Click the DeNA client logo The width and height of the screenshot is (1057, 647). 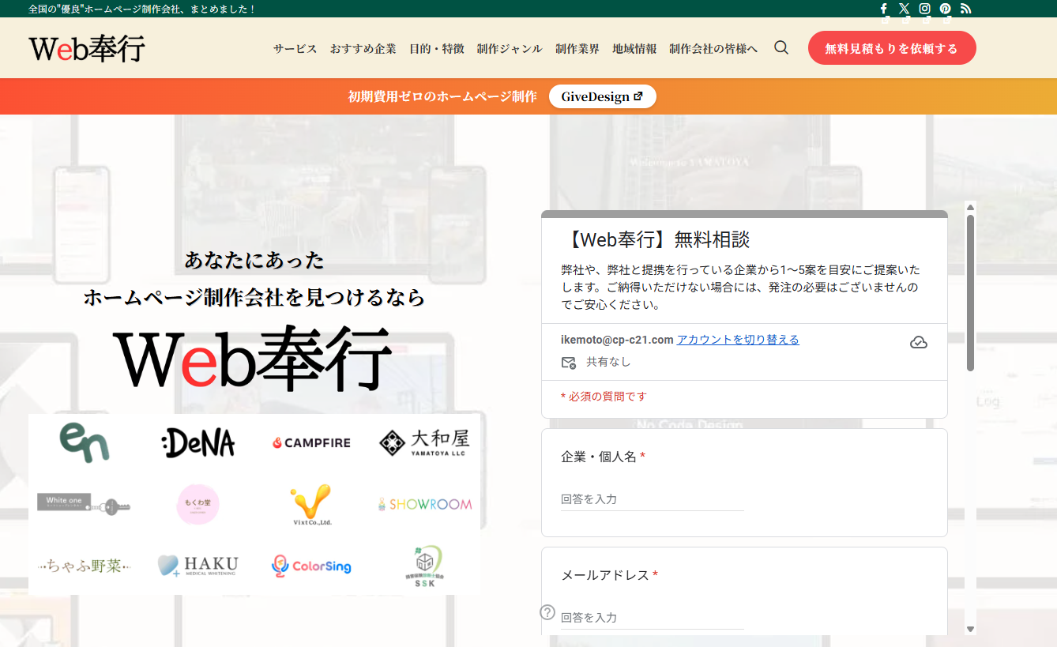tap(197, 442)
